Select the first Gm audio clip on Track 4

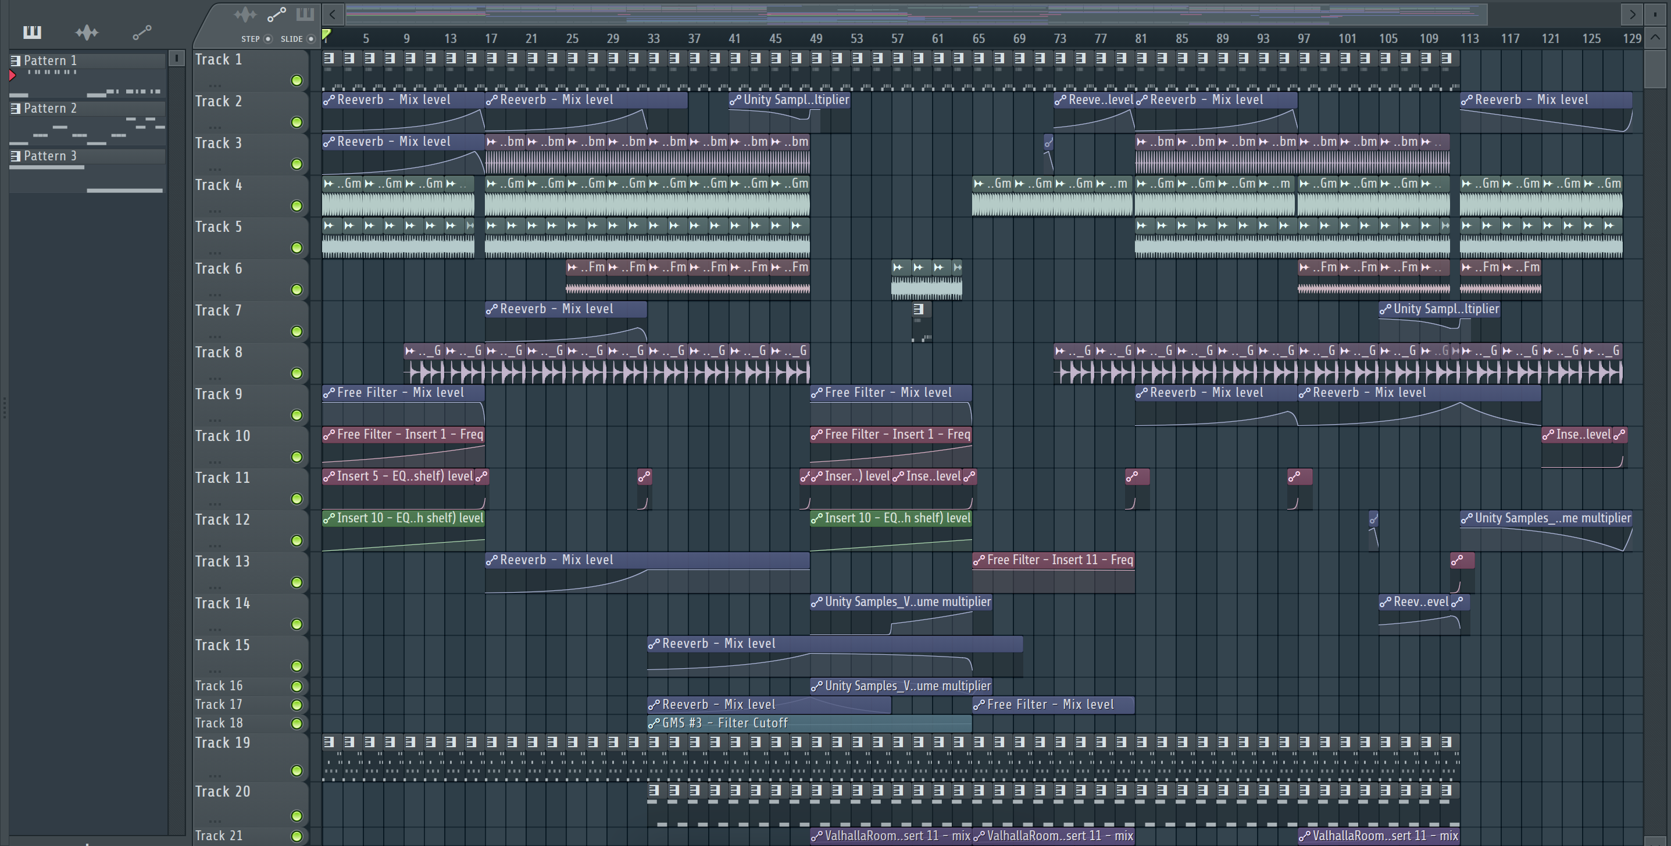(342, 196)
